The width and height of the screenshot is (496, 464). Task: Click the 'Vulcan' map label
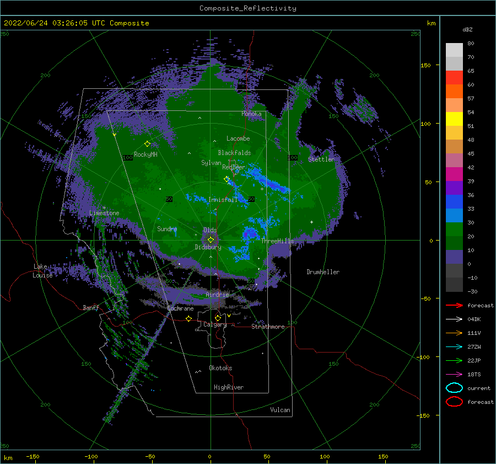click(280, 410)
